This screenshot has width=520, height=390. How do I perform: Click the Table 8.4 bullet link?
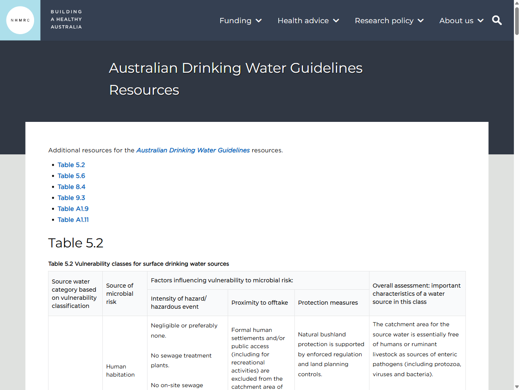pos(71,186)
